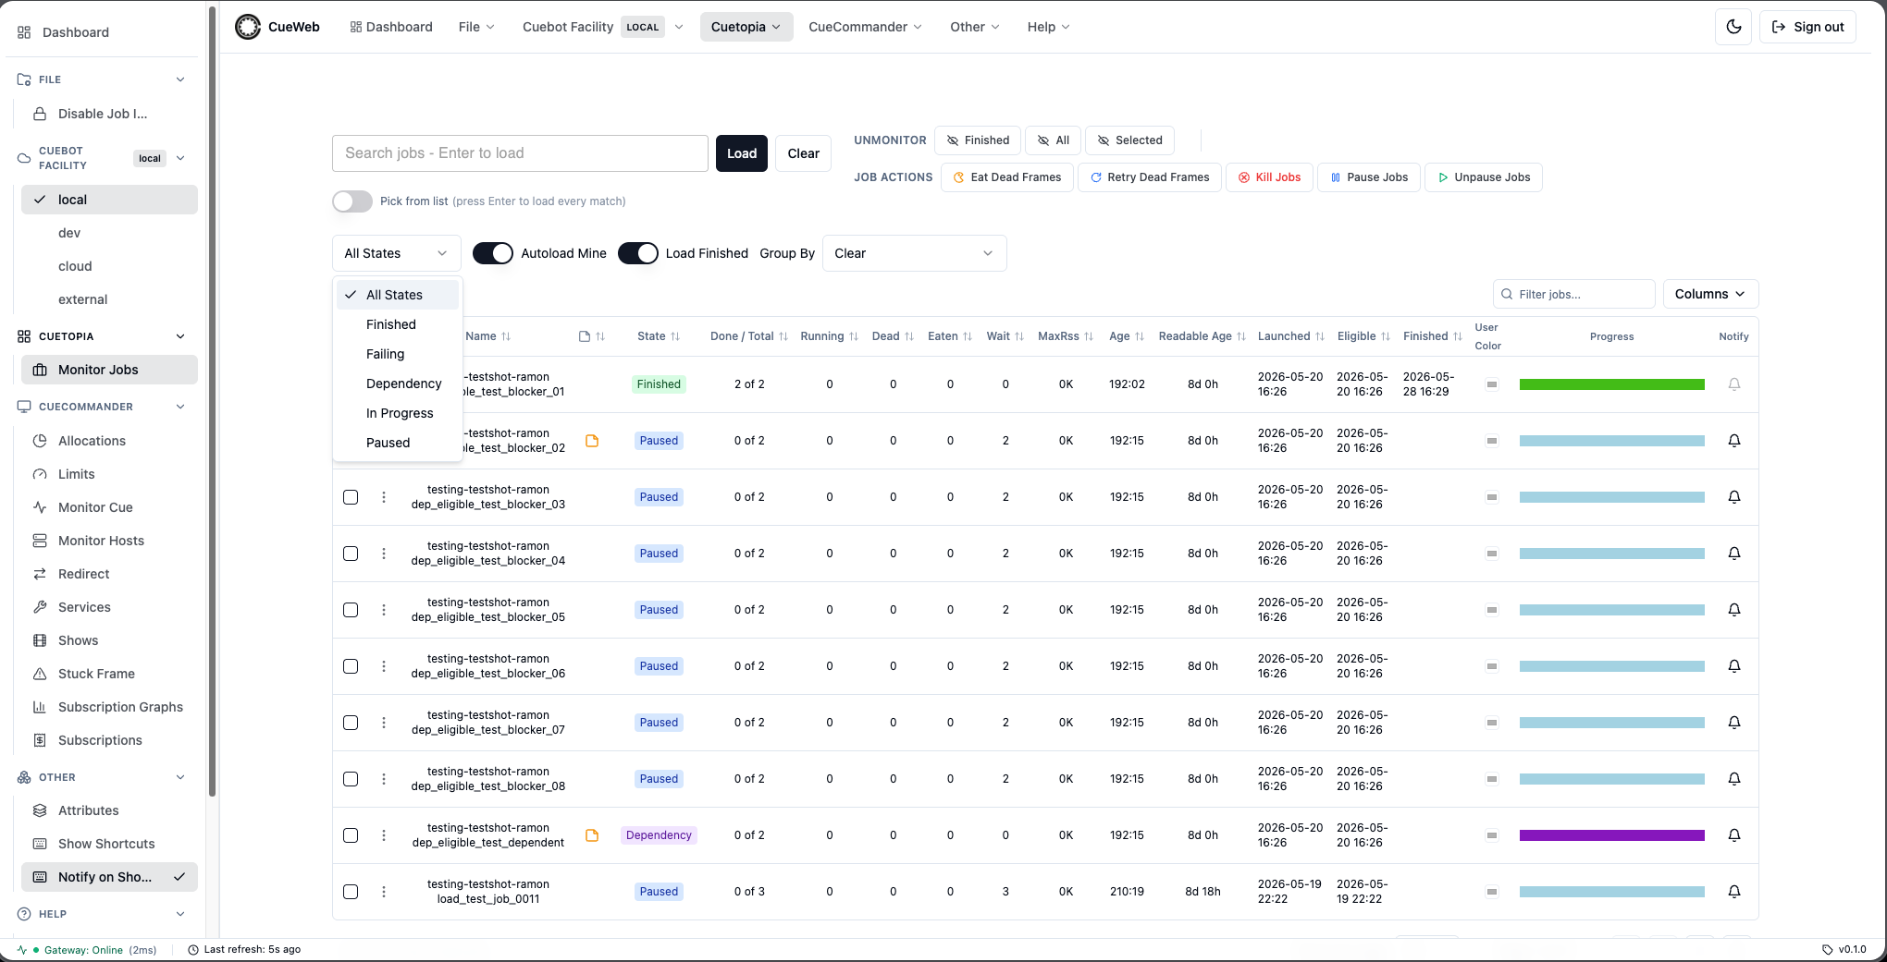Click comment note icon for dep_eligible_test_dependent

click(592, 835)
